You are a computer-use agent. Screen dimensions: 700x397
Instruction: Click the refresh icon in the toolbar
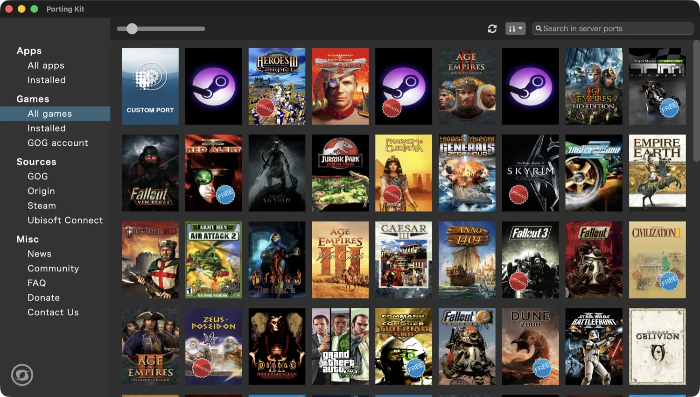492,29
